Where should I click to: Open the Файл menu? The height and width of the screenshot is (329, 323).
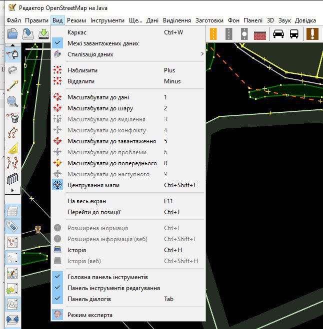(13, 20)
